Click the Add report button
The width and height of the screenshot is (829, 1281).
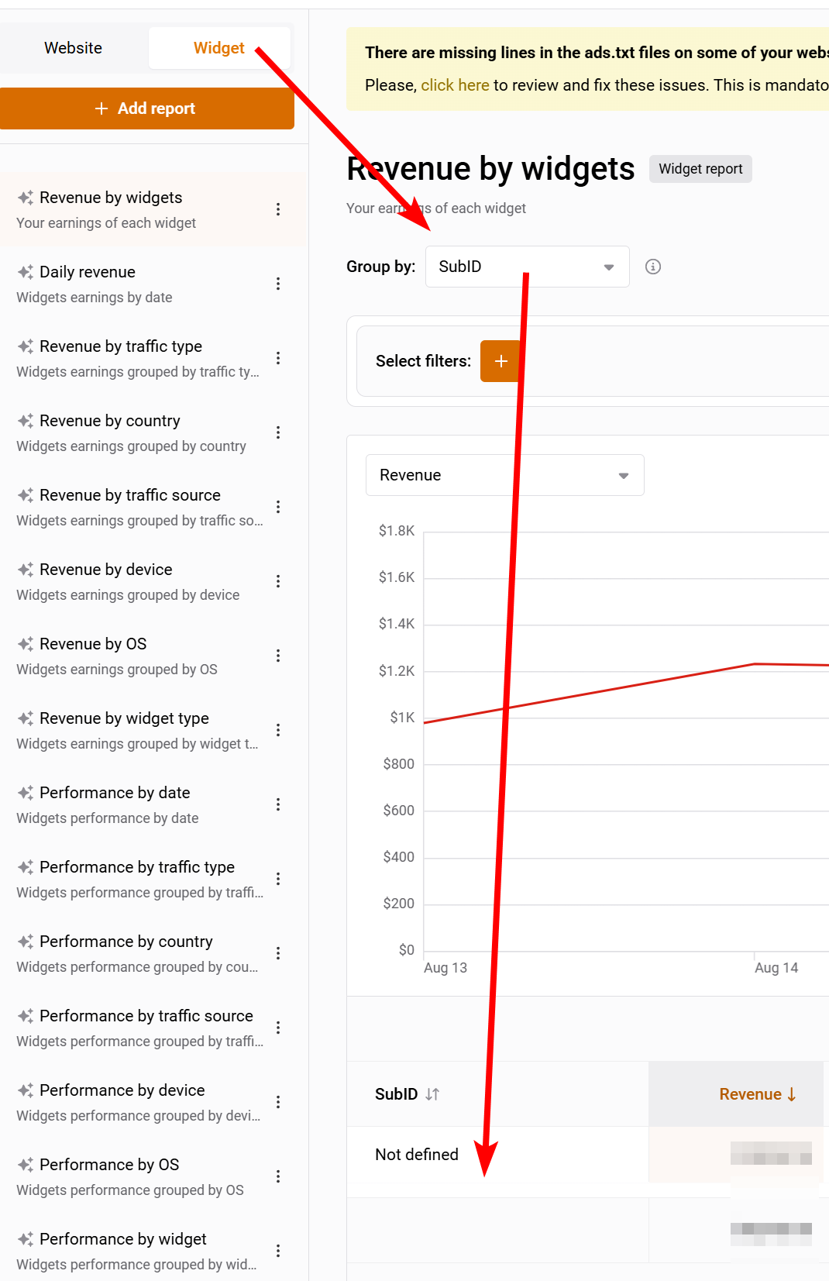coord(147,108)
